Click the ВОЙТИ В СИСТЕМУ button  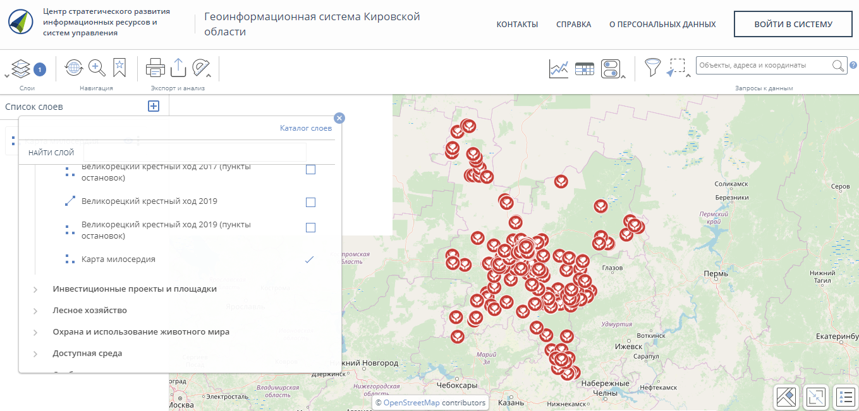[x=793, y=23]
